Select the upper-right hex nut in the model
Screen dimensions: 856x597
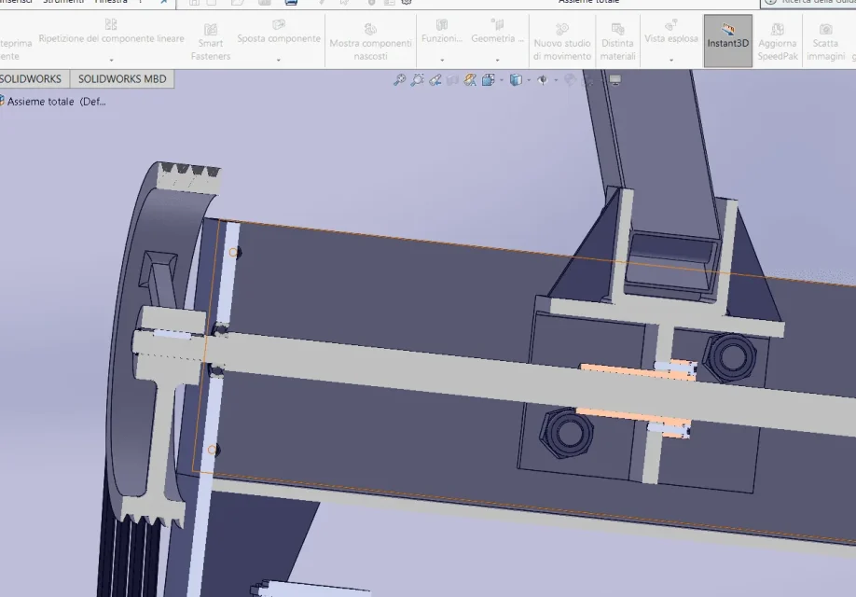730,356
